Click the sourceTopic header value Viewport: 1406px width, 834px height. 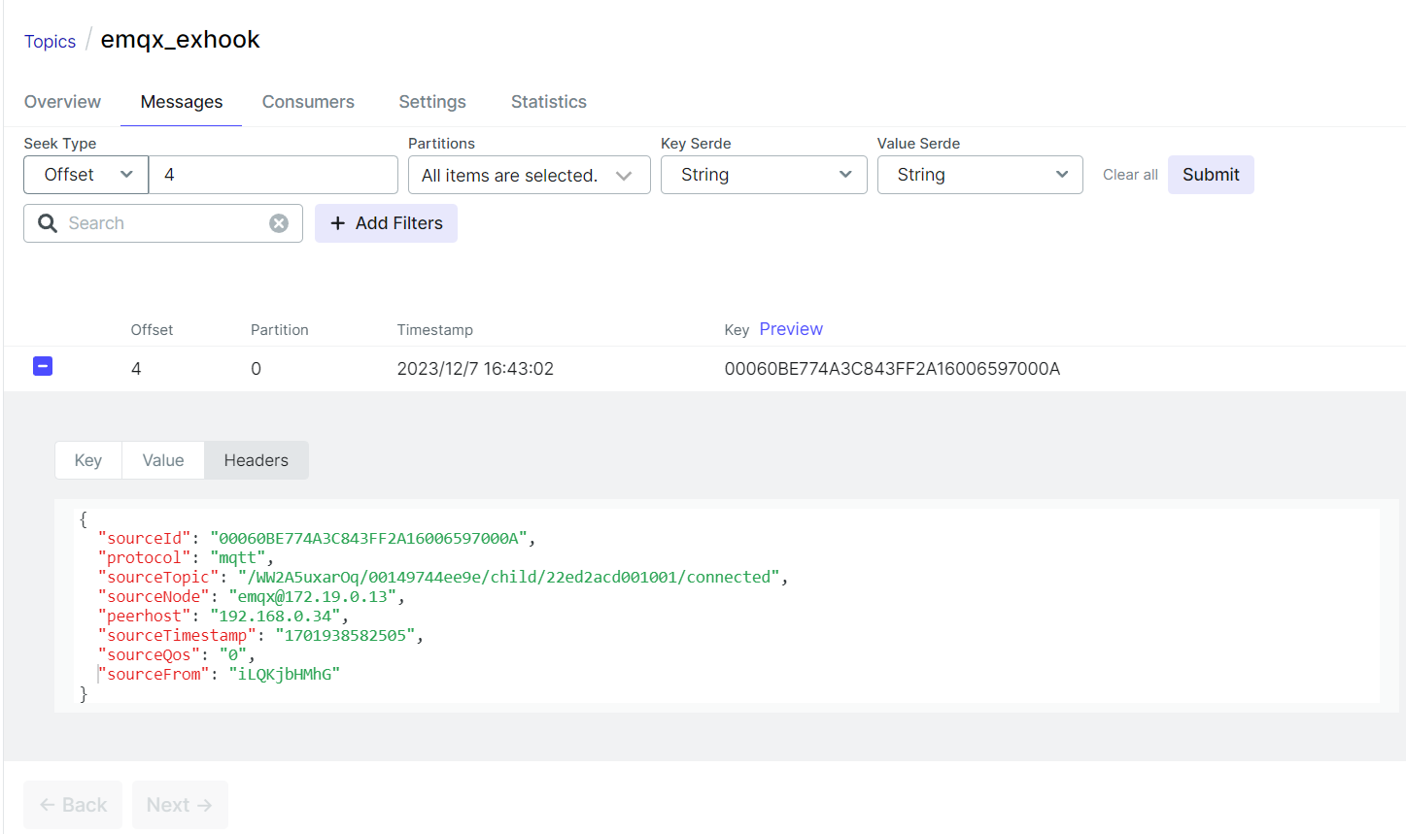tap(508, 577)
